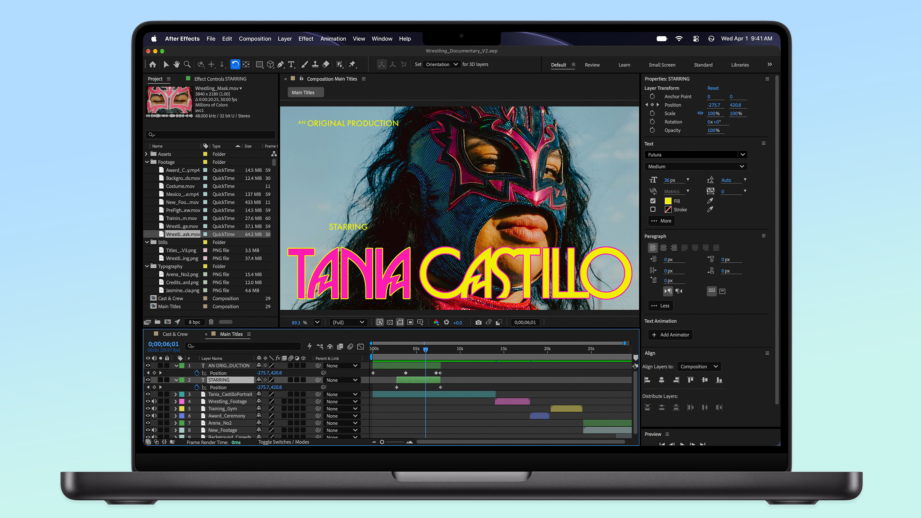This screenshot has width=921, height=518.
Task: Select the Puppet Pin tool
Action: (352, 64)
